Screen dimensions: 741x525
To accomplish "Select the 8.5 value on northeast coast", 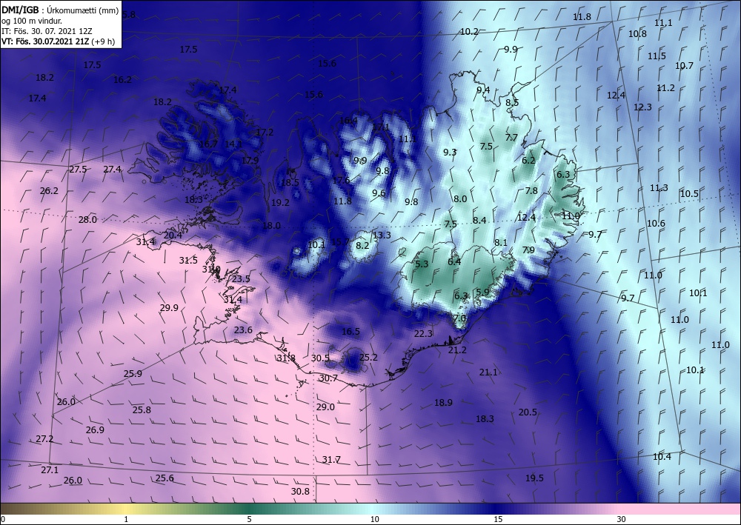I will (x=512, y=102).
